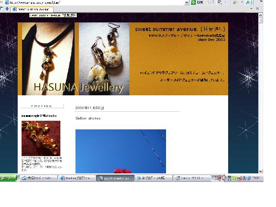
Task: Switch to second taskbar browser window
Action: 77,178
